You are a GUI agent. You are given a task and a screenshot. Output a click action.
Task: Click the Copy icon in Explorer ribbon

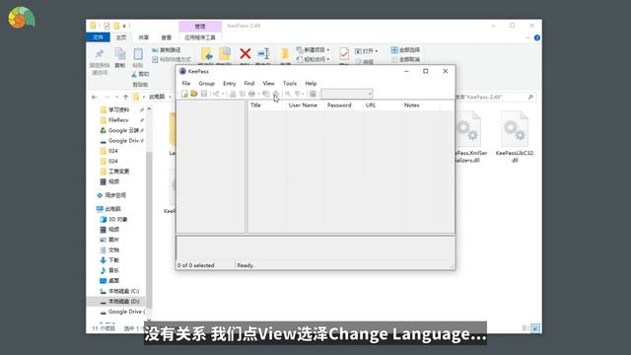click(120, 54)
